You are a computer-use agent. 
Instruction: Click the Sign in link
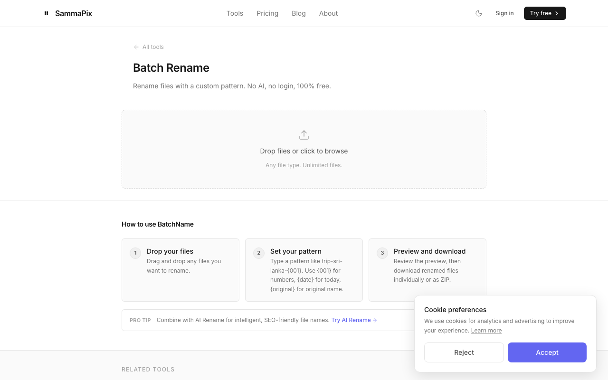pyautogui.click(x=504, y=13)
